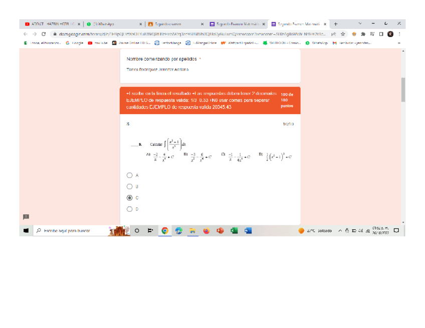Open Word from taskbar
Screen dimensions: 425x328
click(248, 230)
